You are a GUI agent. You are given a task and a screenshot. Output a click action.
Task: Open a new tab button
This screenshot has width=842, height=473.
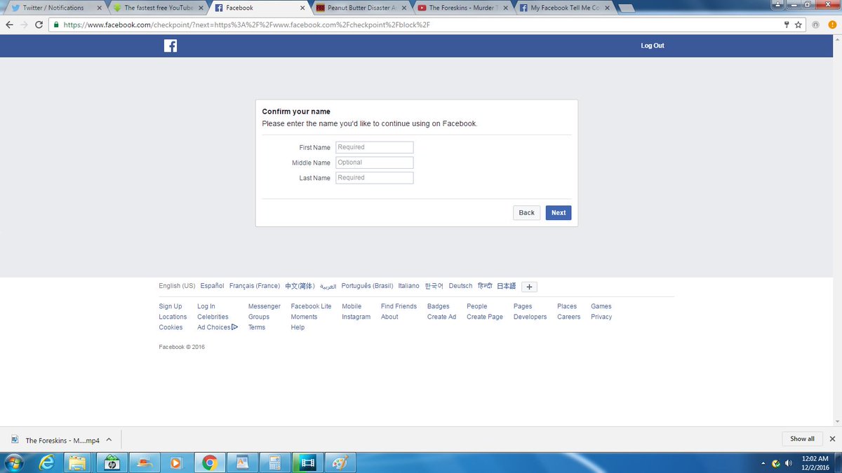(626, 8)
